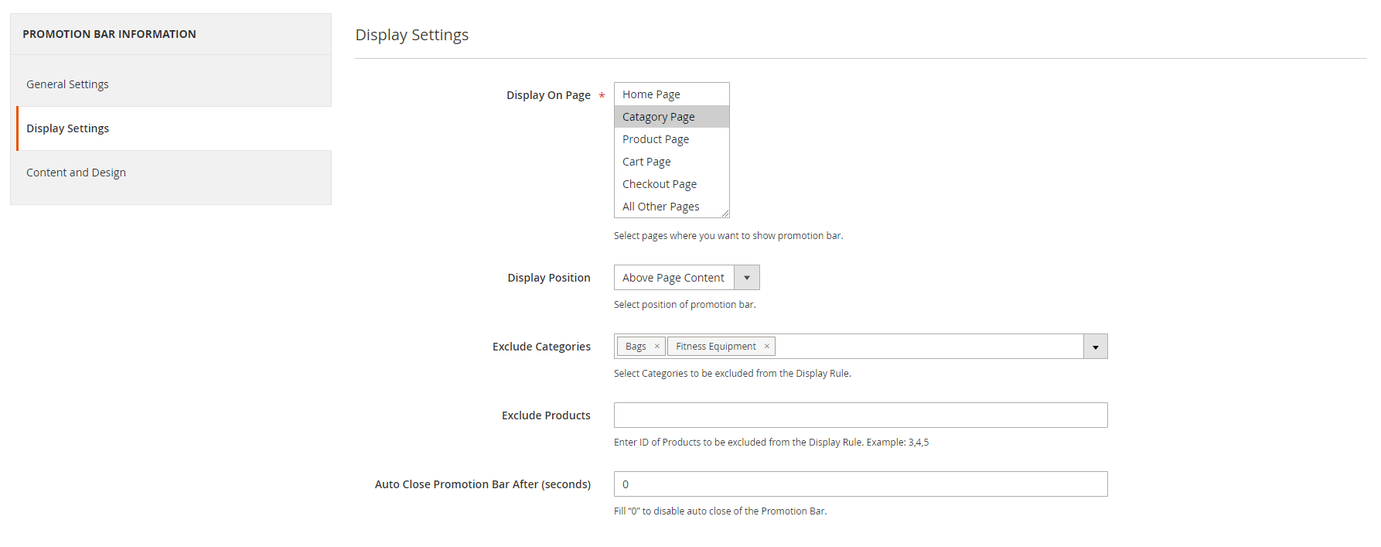Click the Auto Close Promotion Bar label
Image resolution: width=1381 pixels, height=547 pixels.
click(482, 484)
